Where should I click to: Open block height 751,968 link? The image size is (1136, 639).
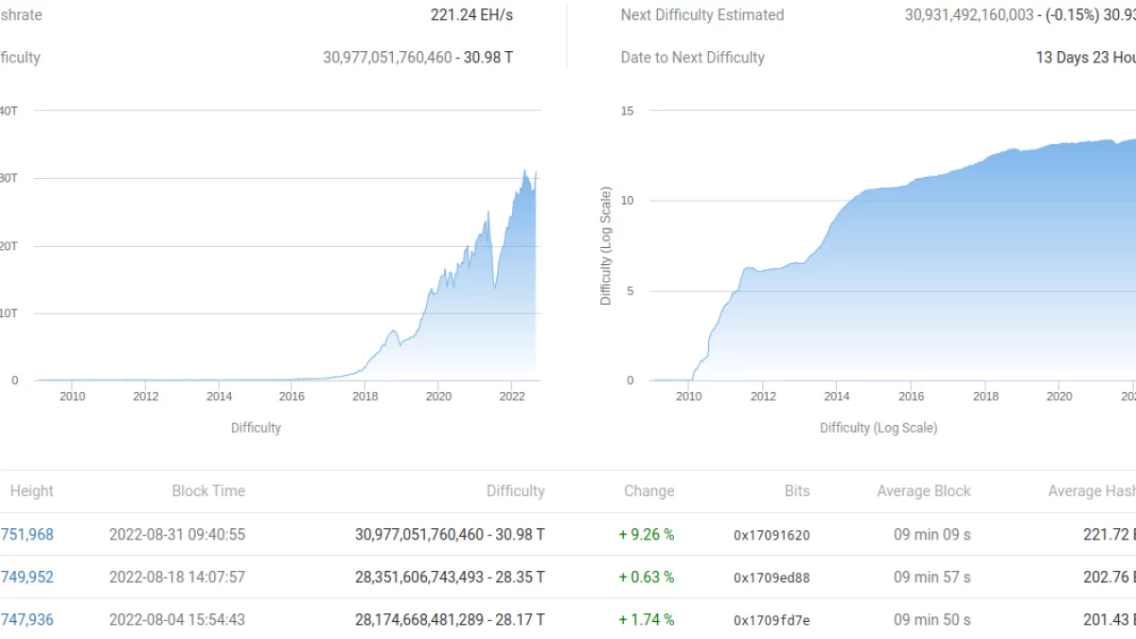27,535
